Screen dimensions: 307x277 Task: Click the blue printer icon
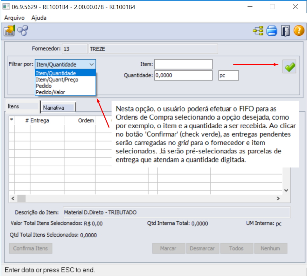pos(272,31)
